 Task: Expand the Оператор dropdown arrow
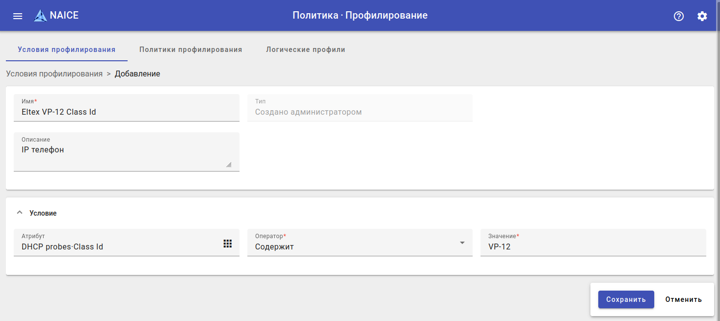click(x=462, y=243)
